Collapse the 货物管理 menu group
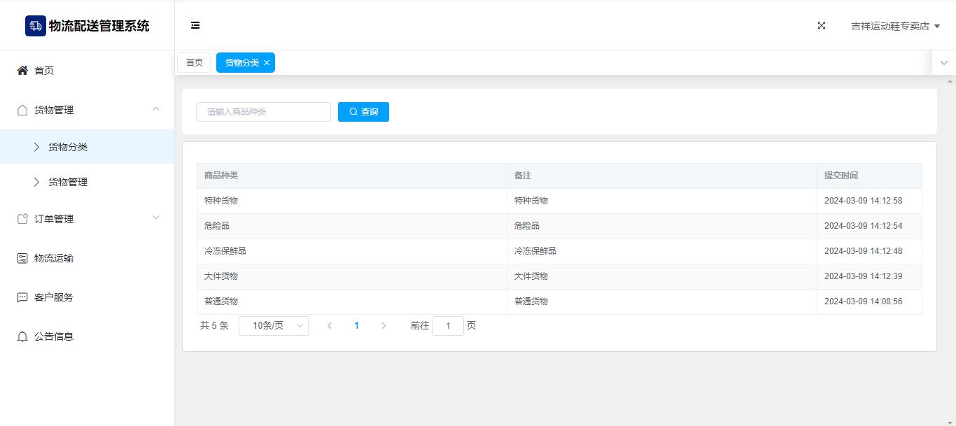The image size is (956, 426). [x=156, y=109]
